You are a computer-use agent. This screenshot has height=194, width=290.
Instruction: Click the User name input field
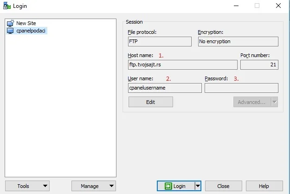pos(165,88)
